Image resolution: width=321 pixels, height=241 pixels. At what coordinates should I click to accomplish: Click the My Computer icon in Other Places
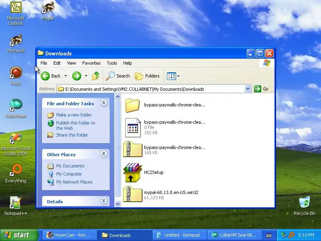(x=51, y=174)
